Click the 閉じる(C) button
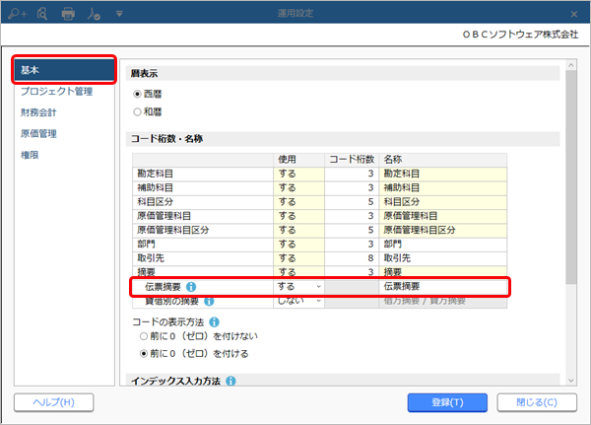The image size is (591, 425). tap(537, 402)
